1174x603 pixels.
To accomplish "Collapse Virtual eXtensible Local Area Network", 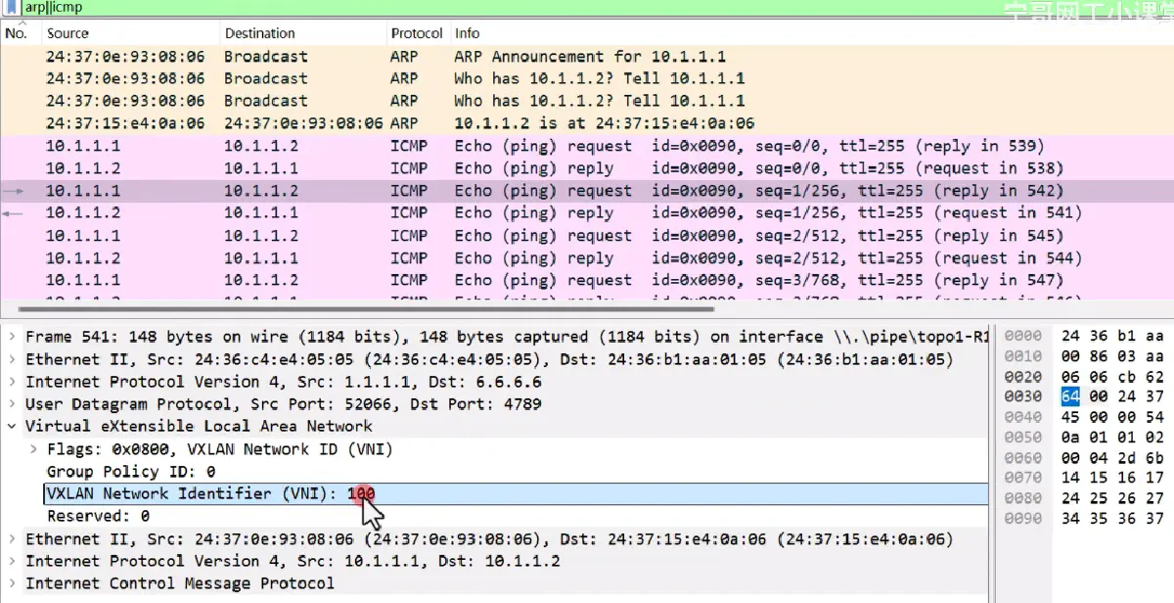I will [12, 427].
